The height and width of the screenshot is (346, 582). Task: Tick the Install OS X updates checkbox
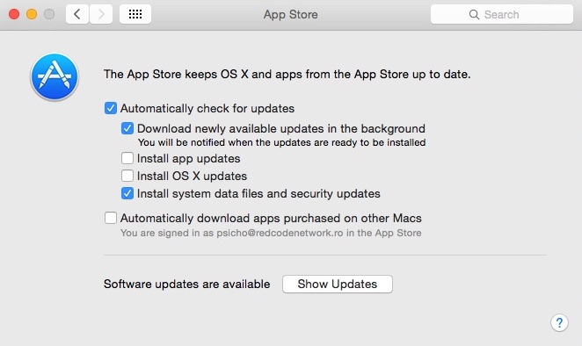[x=127, y=176]
